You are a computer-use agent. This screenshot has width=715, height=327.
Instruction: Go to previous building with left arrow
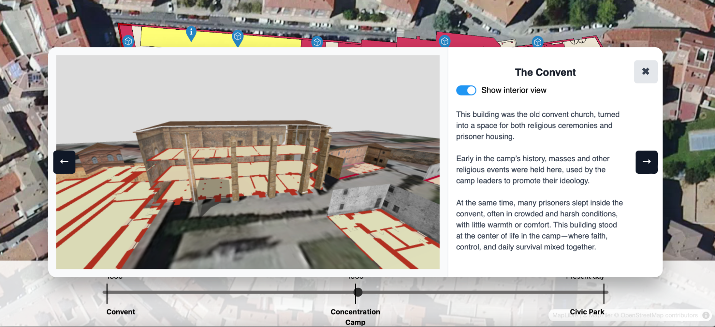(x=64, y=162)
